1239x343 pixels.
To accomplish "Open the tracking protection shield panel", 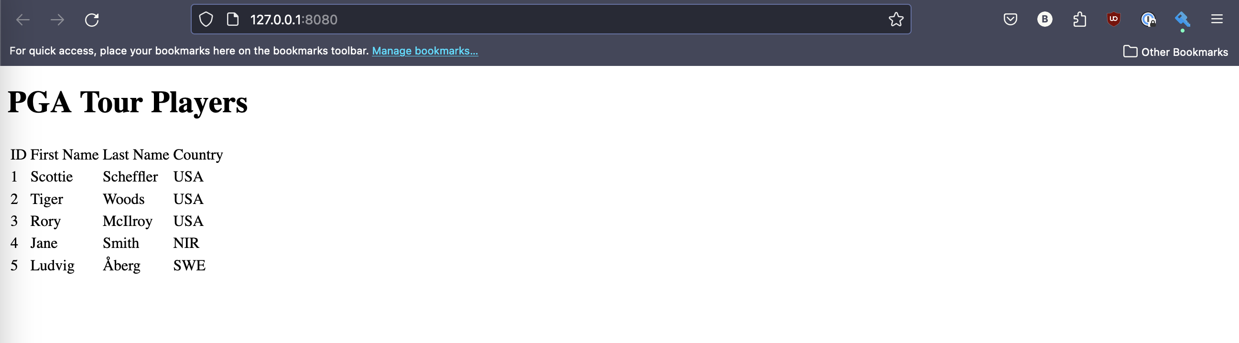I will 206,20.
